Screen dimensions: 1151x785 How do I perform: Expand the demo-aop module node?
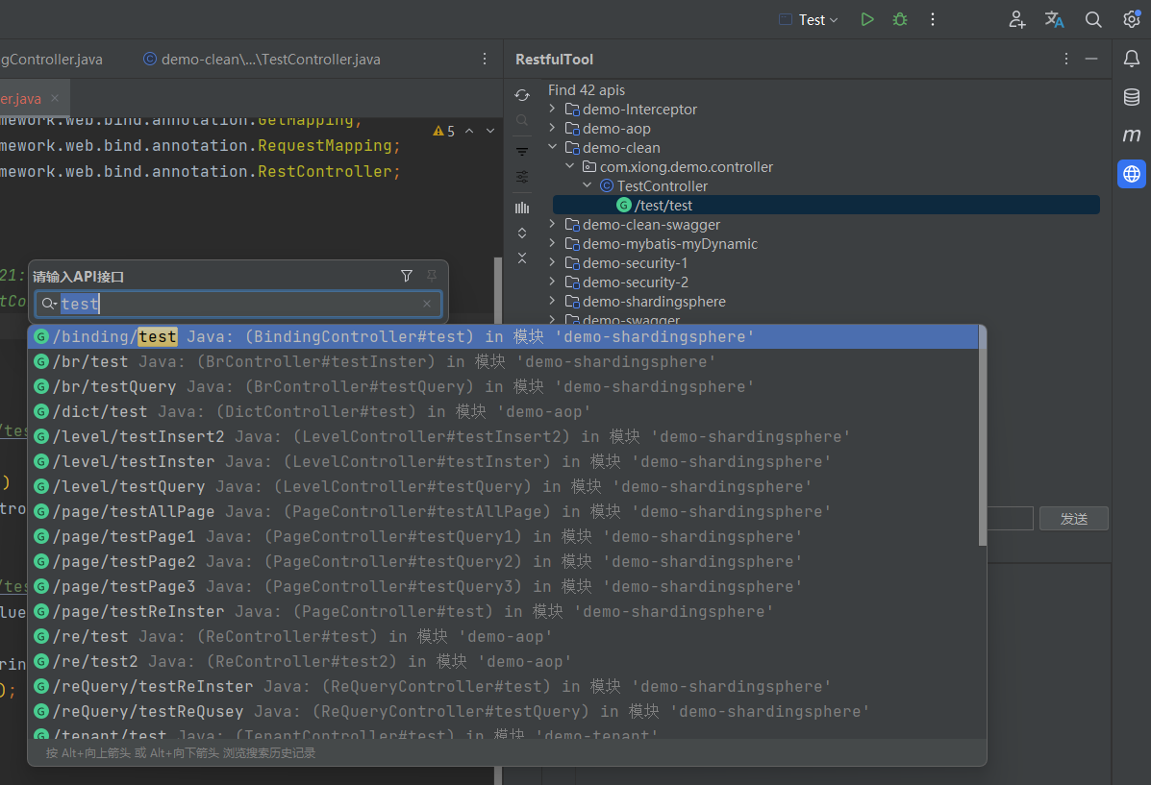coord(552,129)
